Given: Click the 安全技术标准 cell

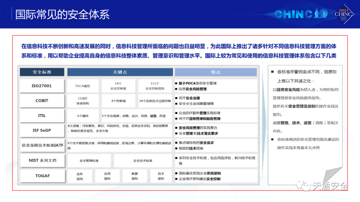Looking at the screenshot, I should [x=143, y=160].
